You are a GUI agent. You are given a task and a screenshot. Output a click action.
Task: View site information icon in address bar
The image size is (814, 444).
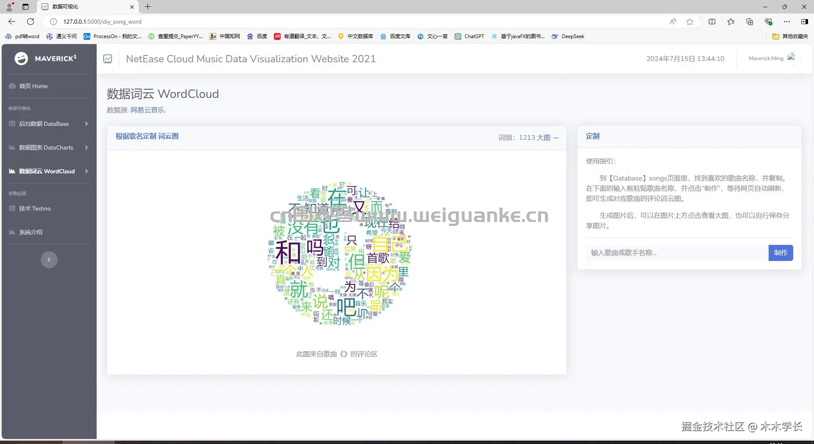(x=53, y=22)
